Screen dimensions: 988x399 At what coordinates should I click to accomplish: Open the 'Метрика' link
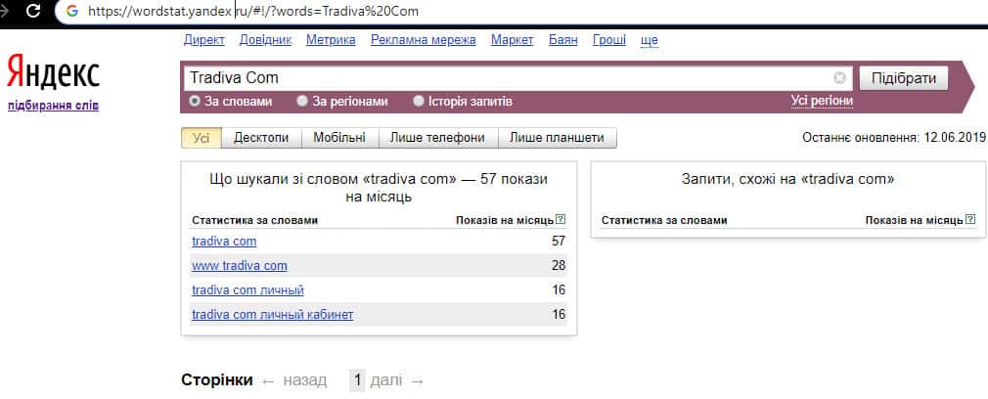pyautogui.click(x=331, y=40)
